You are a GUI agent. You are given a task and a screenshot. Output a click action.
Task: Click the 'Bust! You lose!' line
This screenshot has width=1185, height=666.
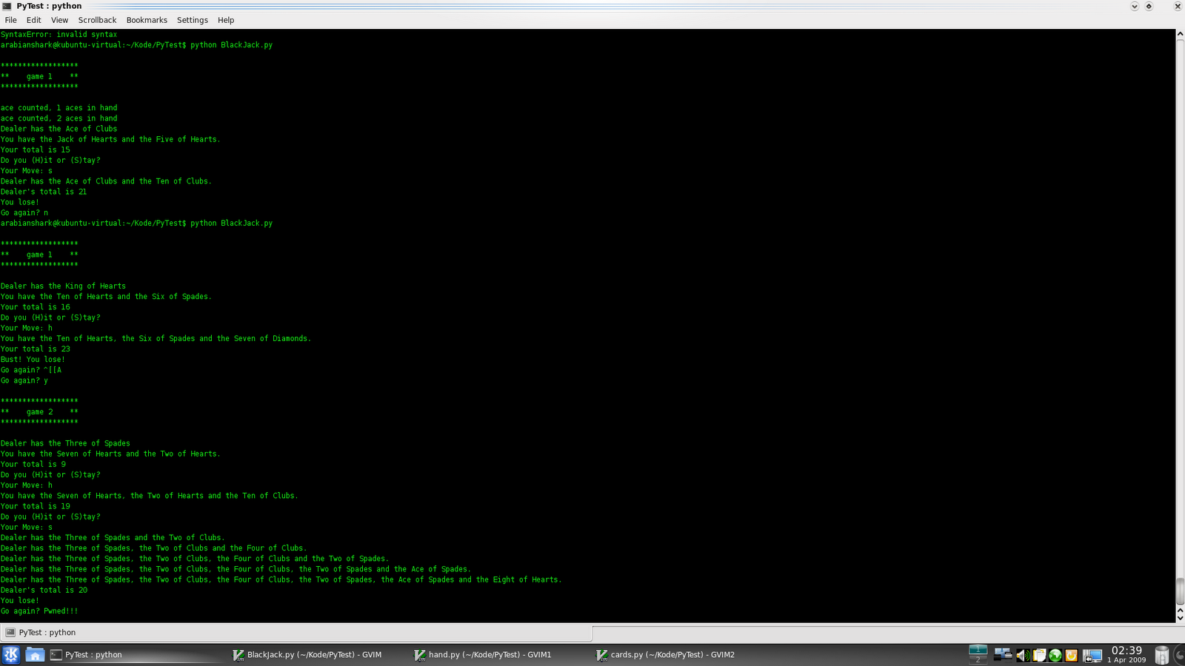tap(33, 359)
